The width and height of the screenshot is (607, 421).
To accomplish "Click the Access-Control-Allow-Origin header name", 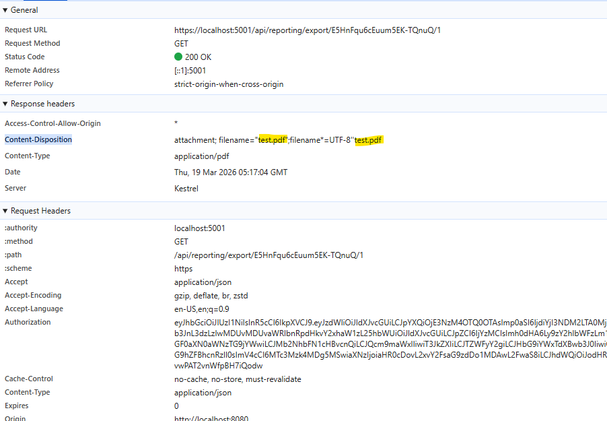I will tap(52, 124).
